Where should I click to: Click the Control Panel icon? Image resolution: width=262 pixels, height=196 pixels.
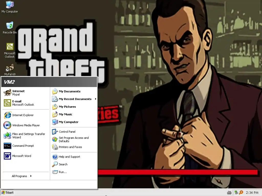pos(55,132)
